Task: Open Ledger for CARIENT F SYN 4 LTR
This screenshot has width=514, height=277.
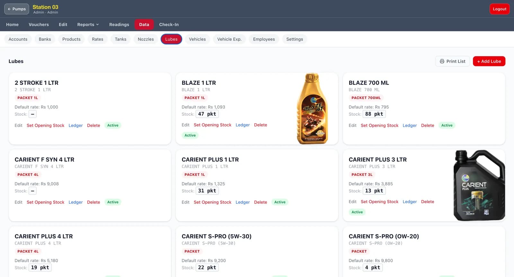Action: [75, 202]
